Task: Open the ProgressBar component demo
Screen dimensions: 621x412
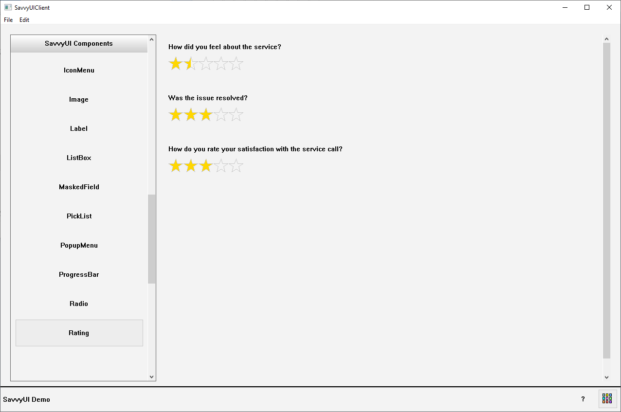Action: pyautogui.click(x=79, y=275)
